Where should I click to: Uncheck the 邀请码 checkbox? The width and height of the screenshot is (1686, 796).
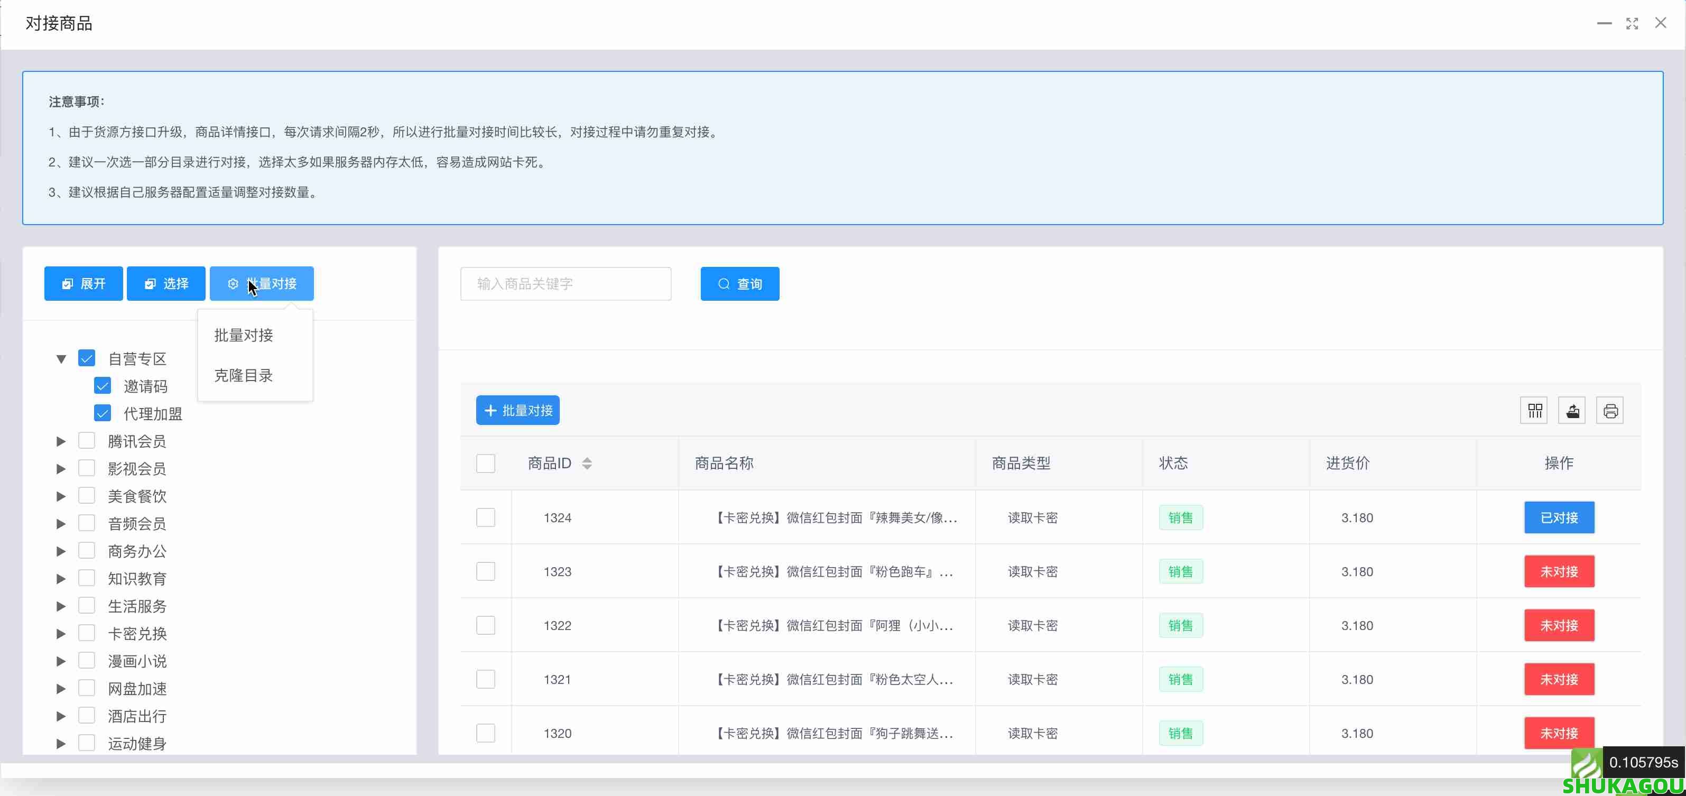(102, 385)
